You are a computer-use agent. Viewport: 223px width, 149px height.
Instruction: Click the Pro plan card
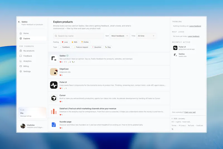point(32,113)
